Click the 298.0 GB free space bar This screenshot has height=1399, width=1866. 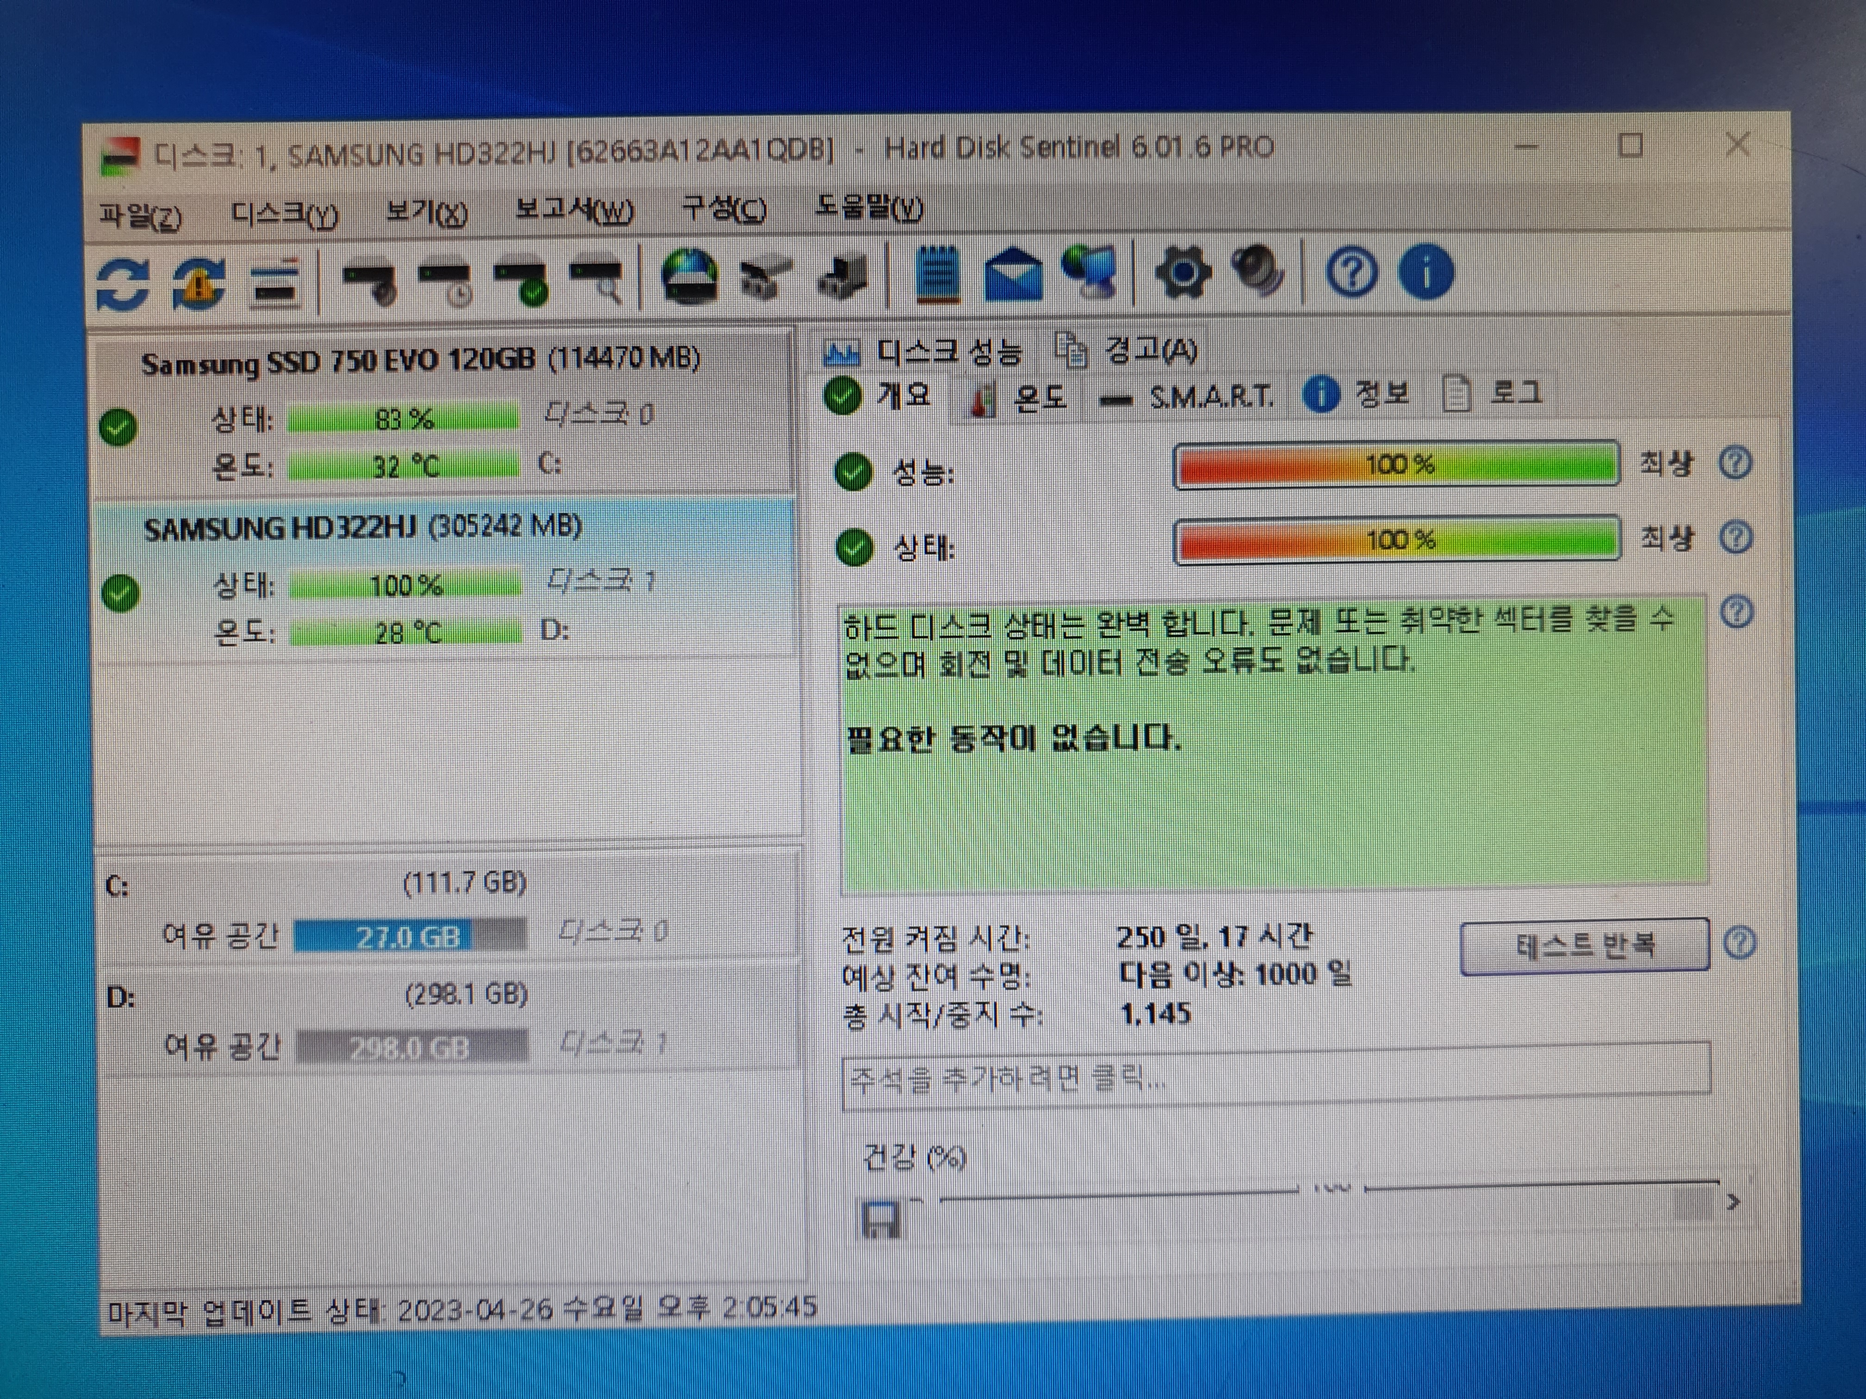point(412,1046)
